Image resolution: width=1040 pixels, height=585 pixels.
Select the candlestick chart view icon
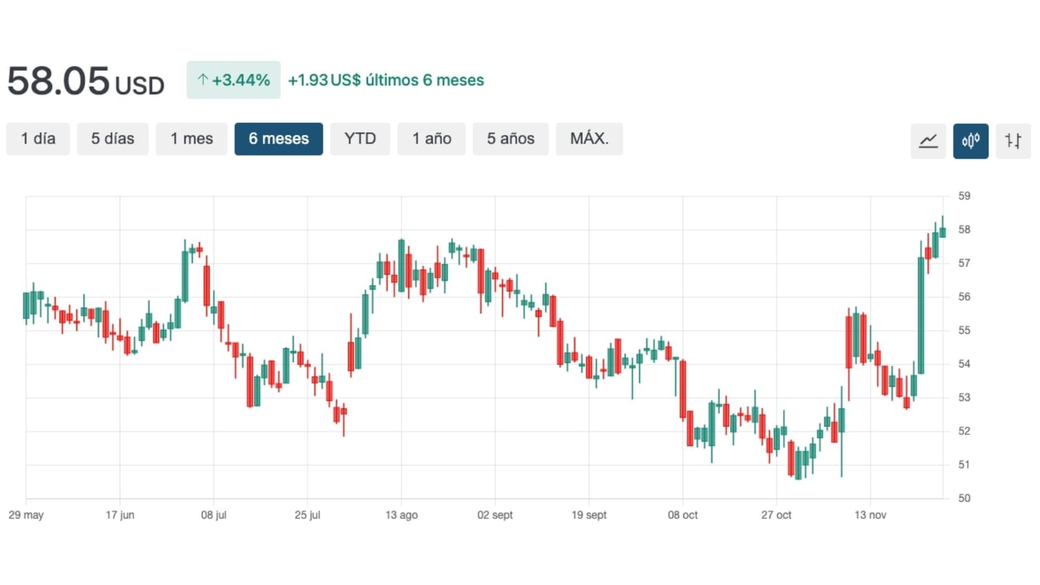coord(971,140)
